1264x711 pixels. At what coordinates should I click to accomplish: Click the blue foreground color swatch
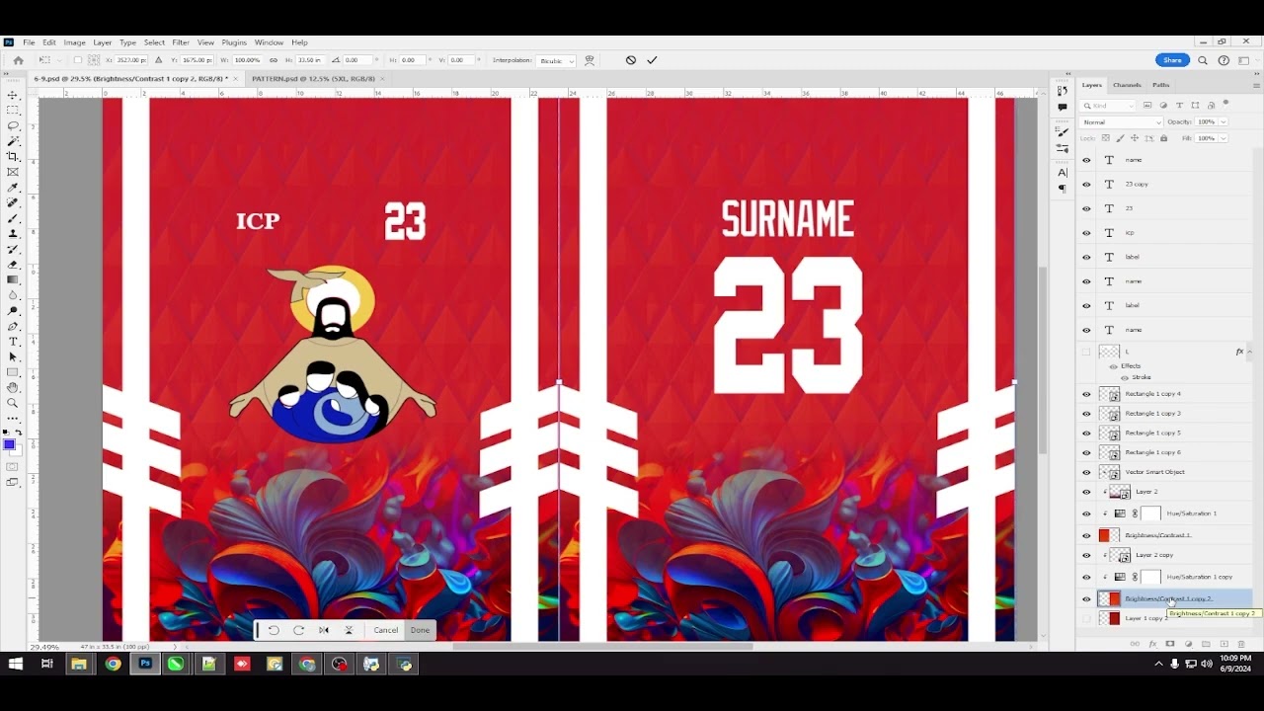pos(9,445)
